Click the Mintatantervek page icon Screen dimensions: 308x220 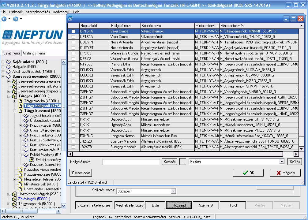20,184
